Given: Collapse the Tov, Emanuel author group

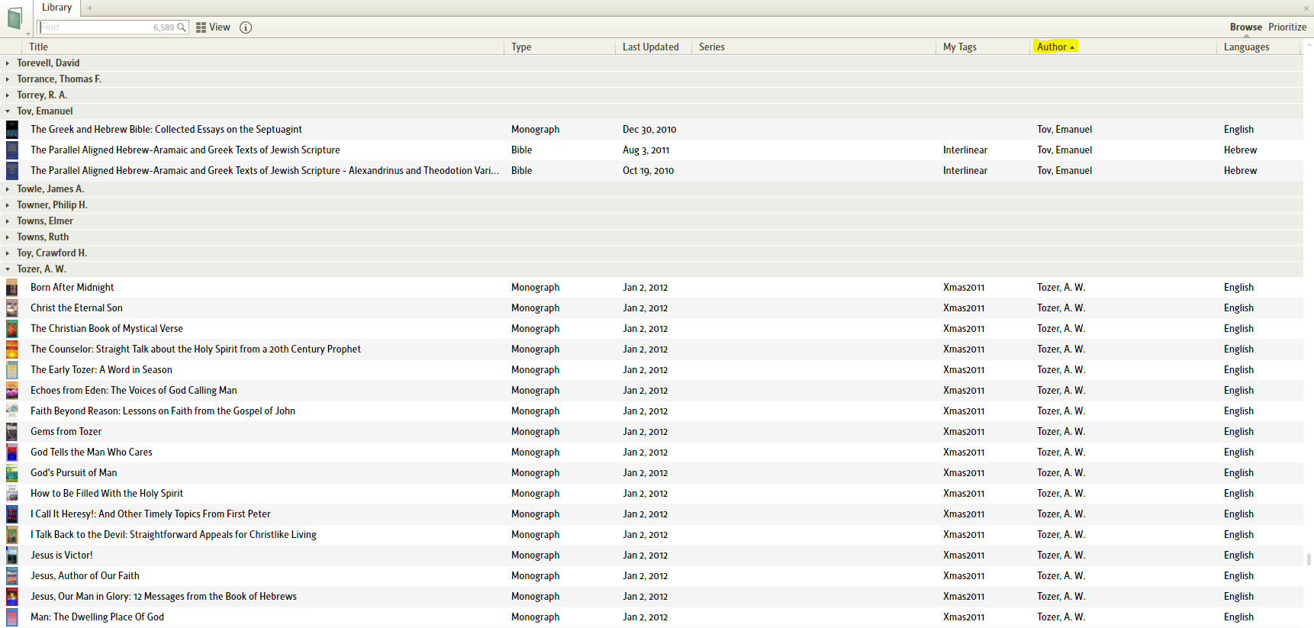Looking at the screenshot, I should 8,111.
